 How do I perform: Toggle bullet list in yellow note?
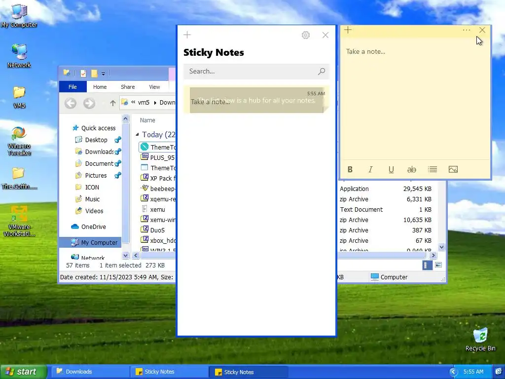(x=432, y=170)
